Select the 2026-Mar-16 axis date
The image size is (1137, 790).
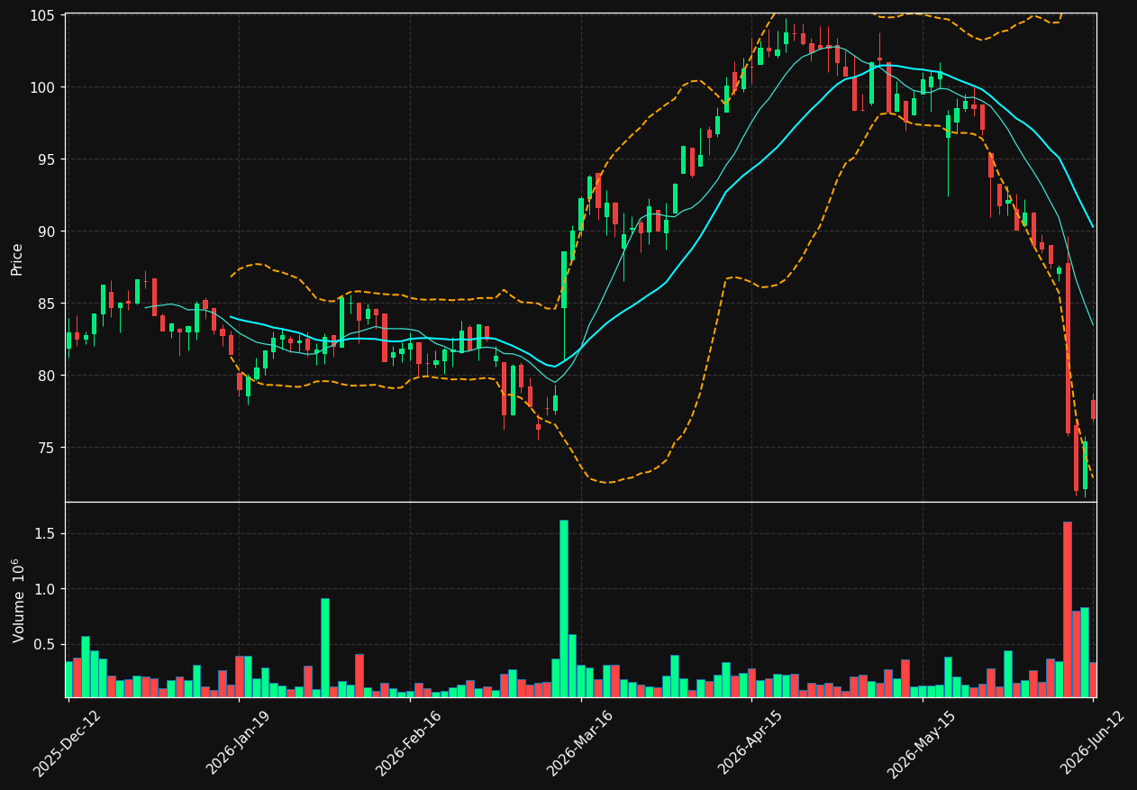pos(579,743)
